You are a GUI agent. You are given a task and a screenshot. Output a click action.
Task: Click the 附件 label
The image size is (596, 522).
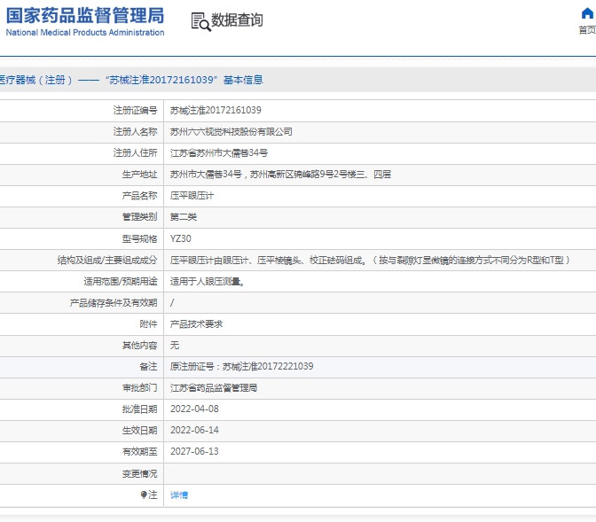148,324
